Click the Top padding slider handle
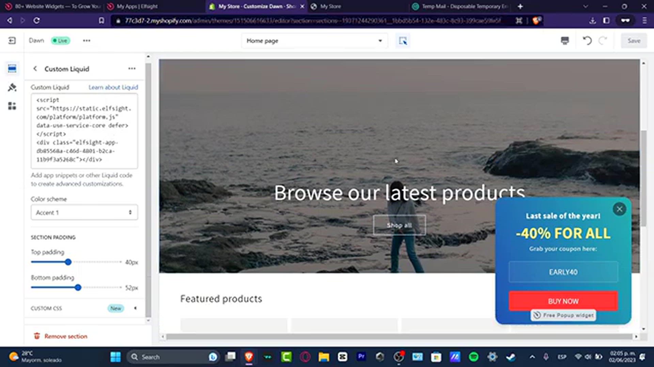Screen dimensions: 654x367 point(68,262)
